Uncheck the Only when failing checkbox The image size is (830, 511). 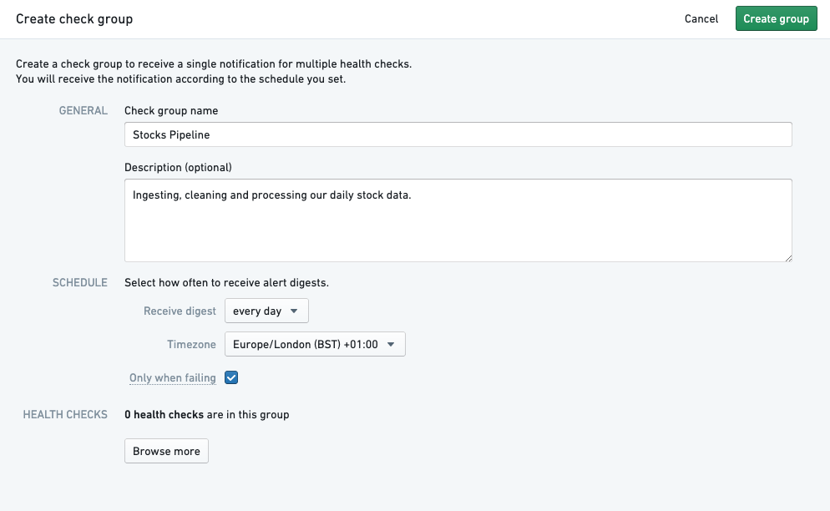232,377
